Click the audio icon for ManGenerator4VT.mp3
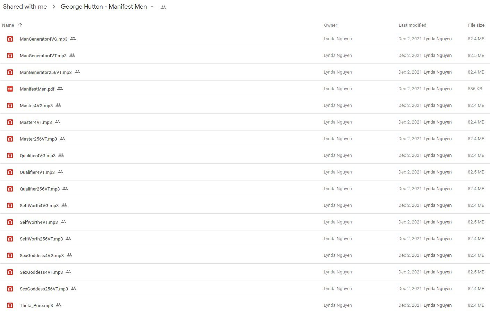Image resolution: width=490 pixels, height=313 pixels. point(10,56)
